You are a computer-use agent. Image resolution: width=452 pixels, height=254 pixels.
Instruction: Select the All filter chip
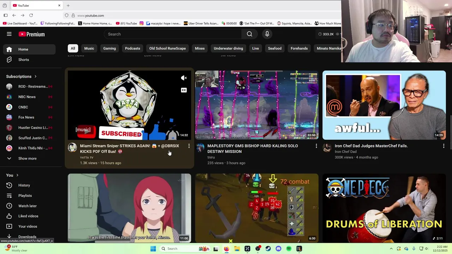pos(73,48)
